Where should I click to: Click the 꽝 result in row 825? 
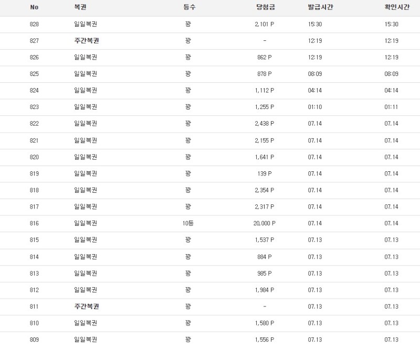click(x=188, y=74)
